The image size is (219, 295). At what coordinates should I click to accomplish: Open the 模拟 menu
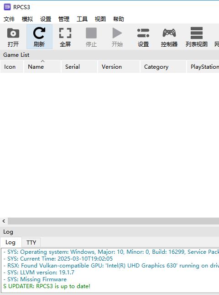point(27,19)
